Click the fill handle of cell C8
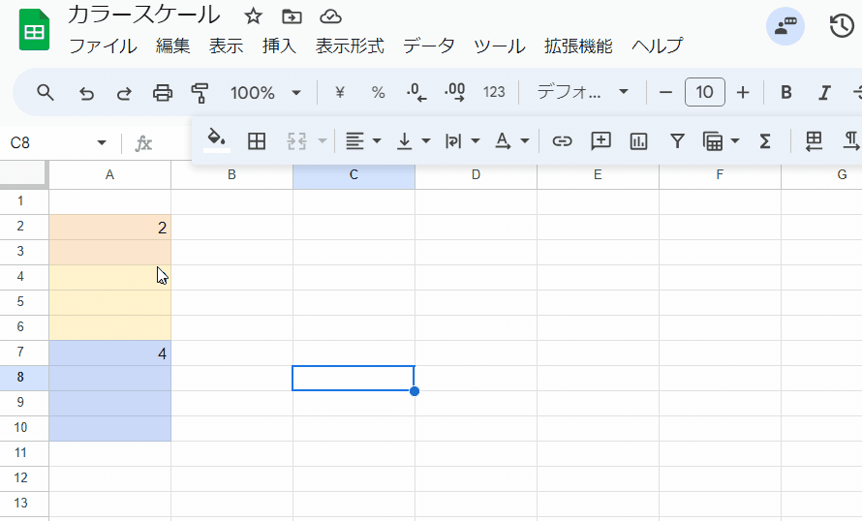This screenshot has width=862, height=521. pos(415,391)
